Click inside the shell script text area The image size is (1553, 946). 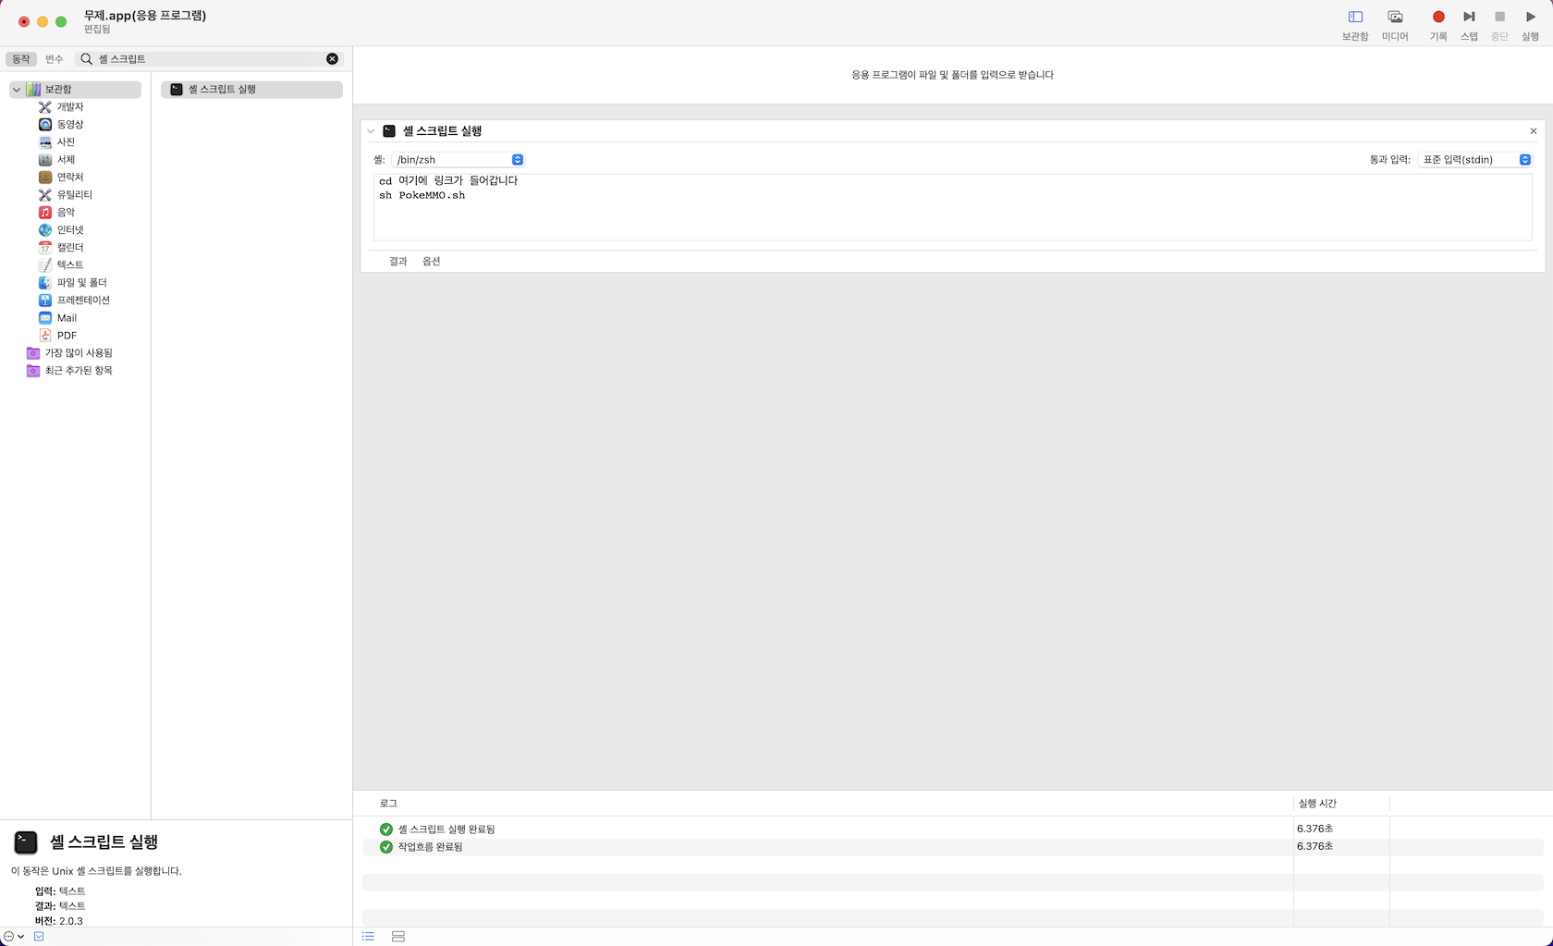[x=952, y=219]
